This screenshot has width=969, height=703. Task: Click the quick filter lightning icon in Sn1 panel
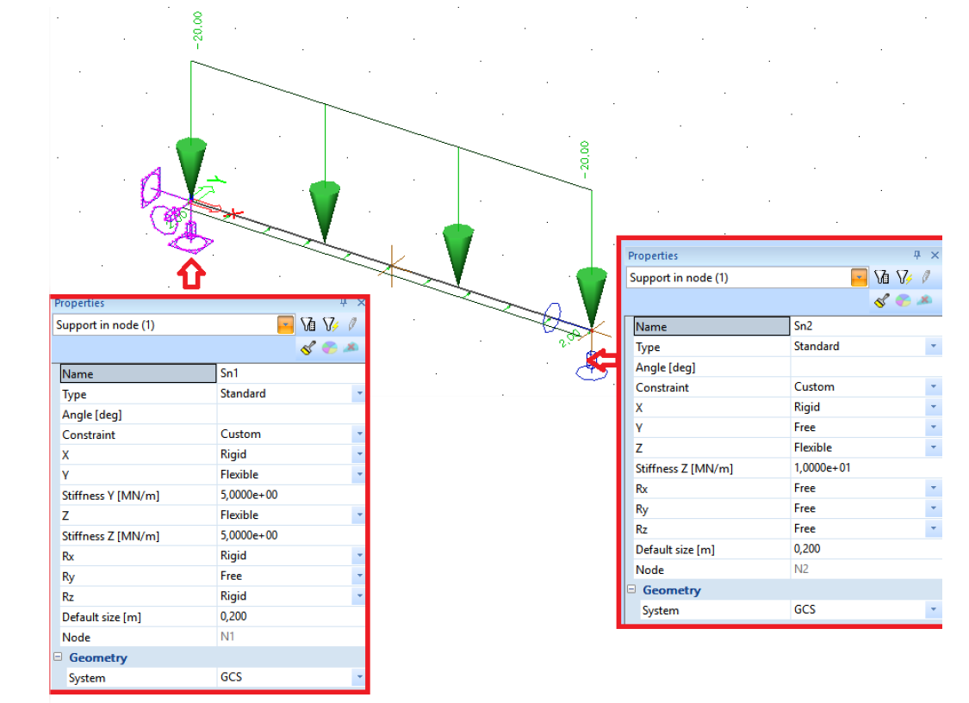coord(330,324)
